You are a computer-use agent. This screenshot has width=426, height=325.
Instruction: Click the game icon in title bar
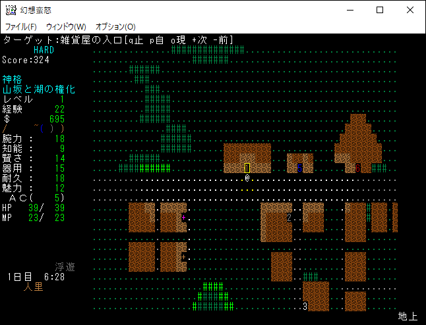click(x=11, y=10)
